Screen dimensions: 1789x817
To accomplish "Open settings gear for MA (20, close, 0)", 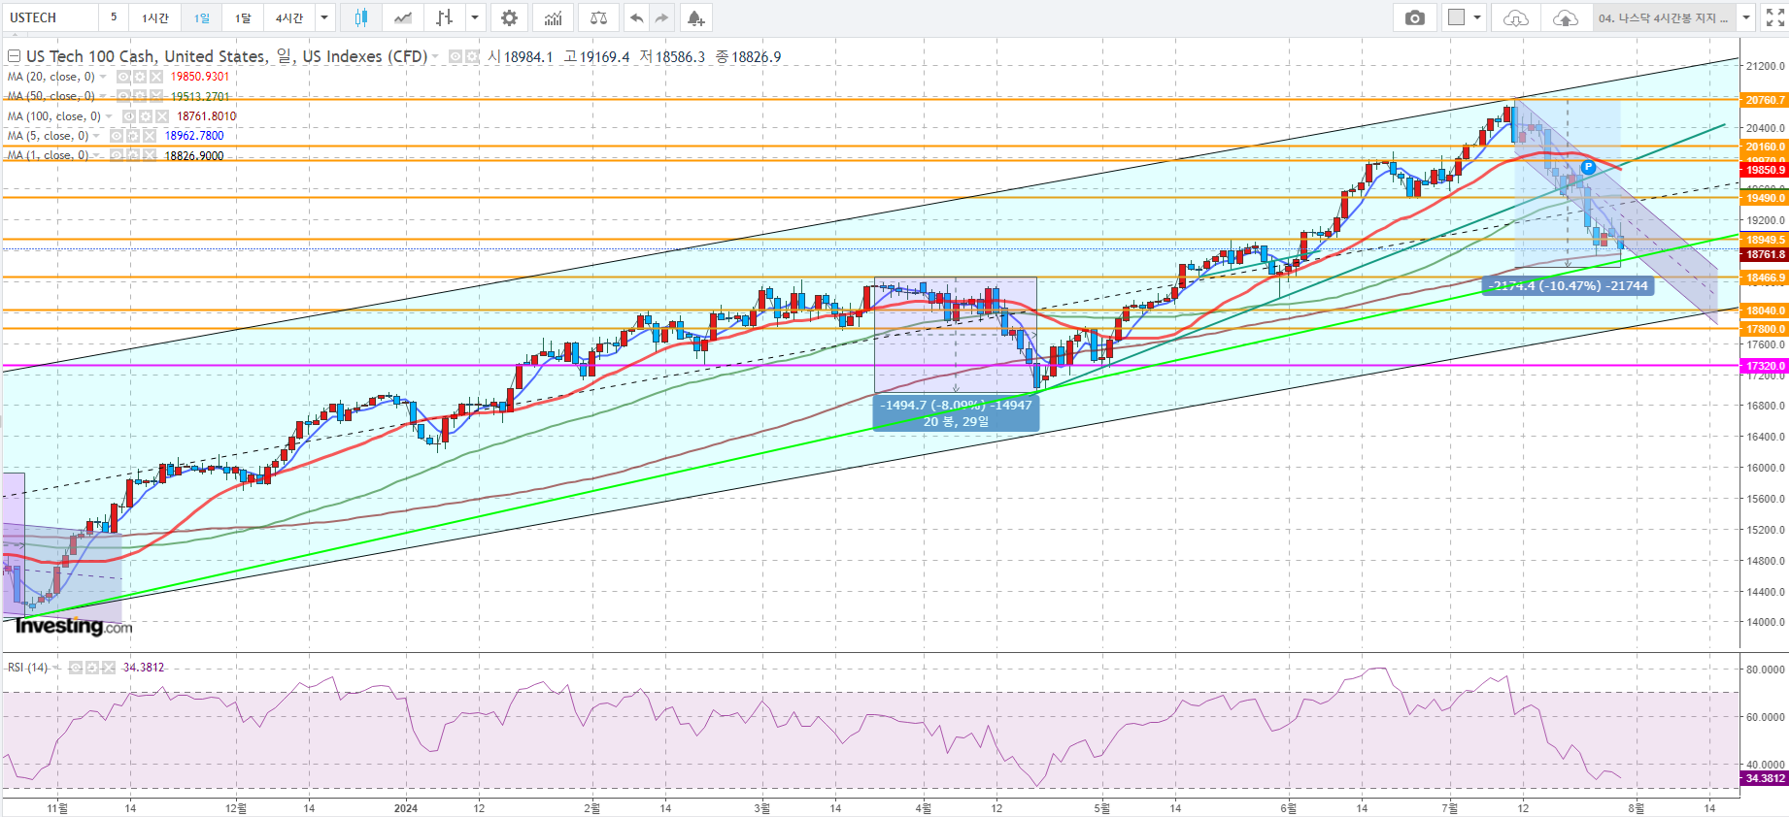I will [140, 77].
